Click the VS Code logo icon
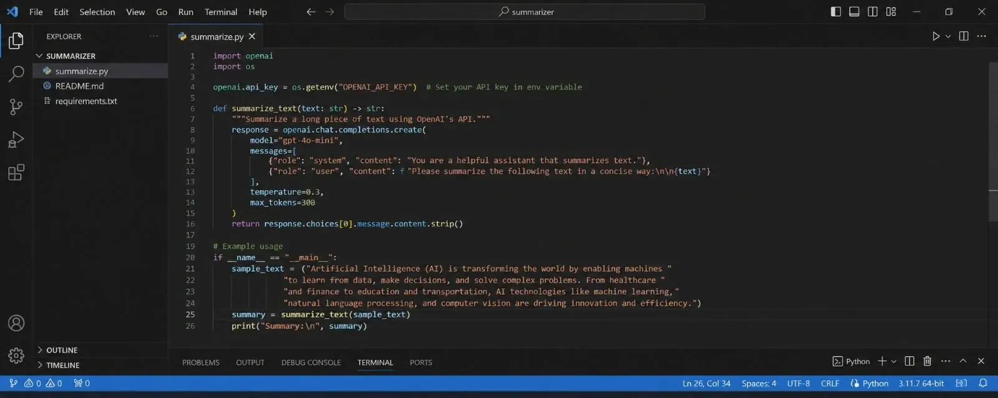This screenshot has height=398, width=998. (12, 12)
